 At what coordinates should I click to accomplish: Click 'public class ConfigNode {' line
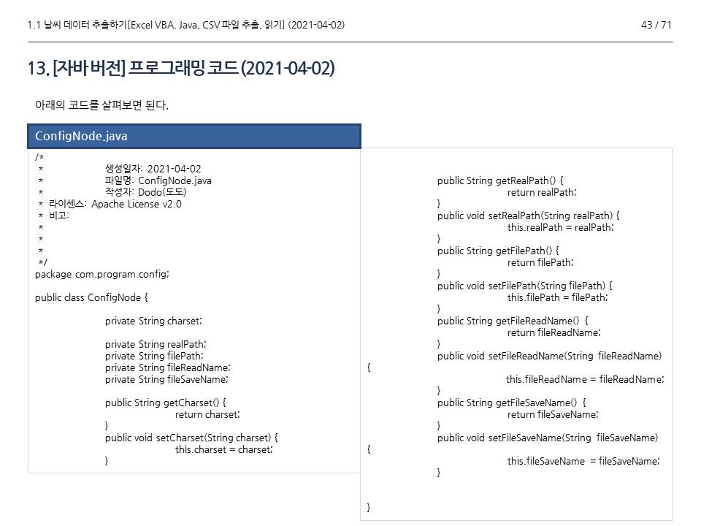click(91, 297)
